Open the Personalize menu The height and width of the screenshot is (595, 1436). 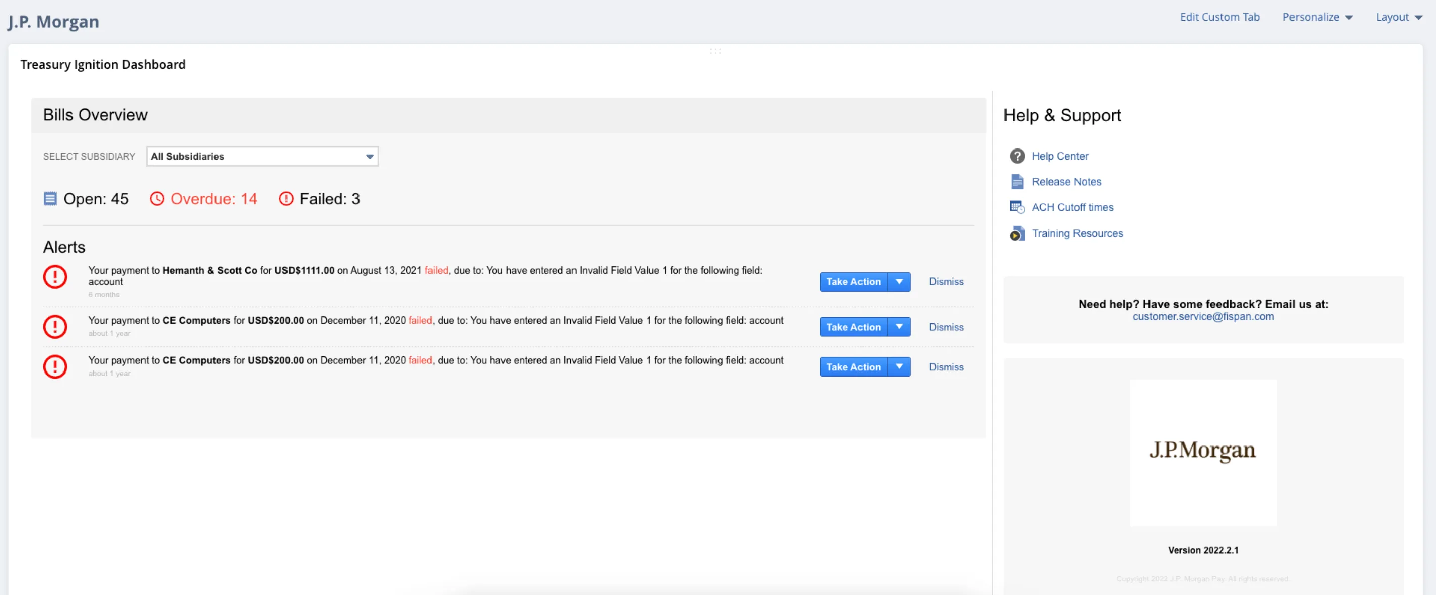click(x=1318, y=17)
